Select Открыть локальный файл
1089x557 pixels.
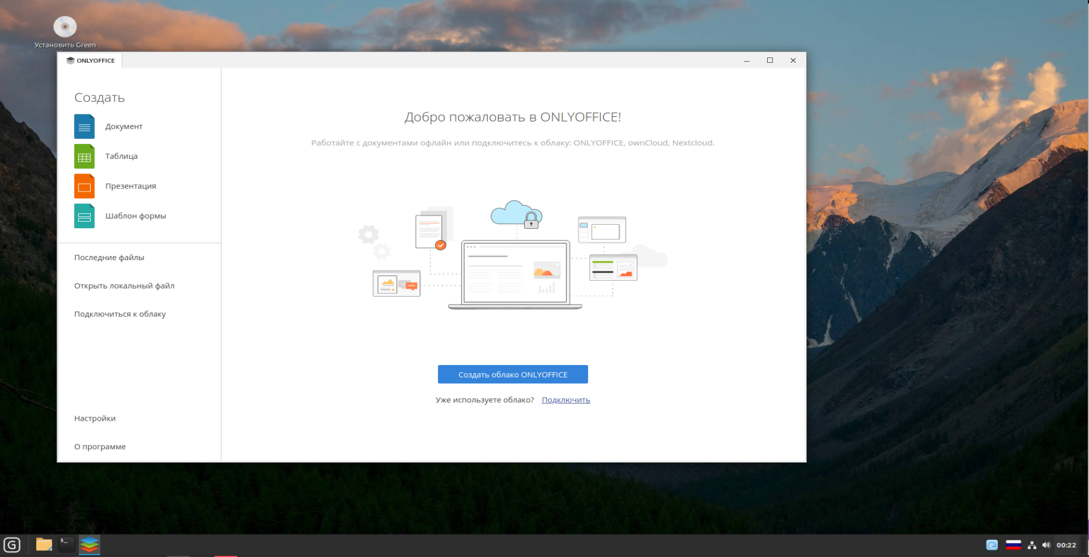click(x=124, y=286)
